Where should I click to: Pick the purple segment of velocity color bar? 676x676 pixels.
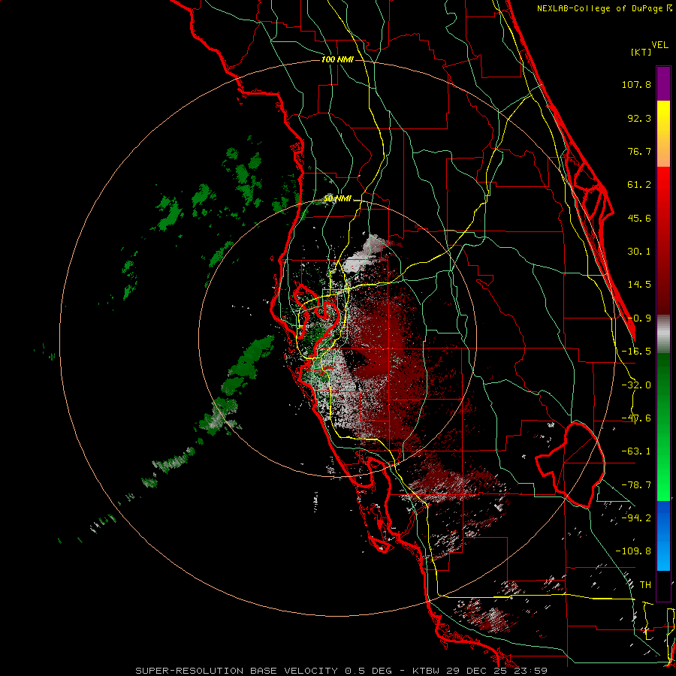pyautogui.click(x=663, y=83)
